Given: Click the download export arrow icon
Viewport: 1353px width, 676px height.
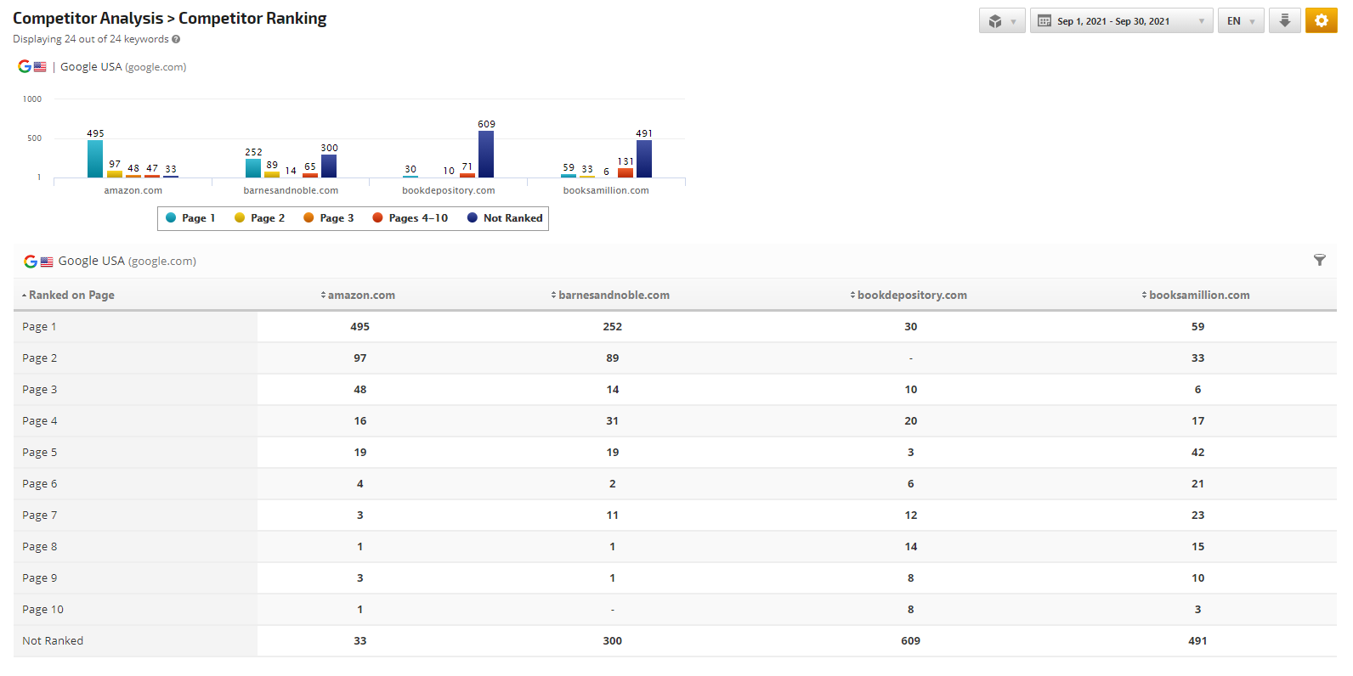Looking at the screenshot, I should pyautogui.click(x=1284, y=21).
